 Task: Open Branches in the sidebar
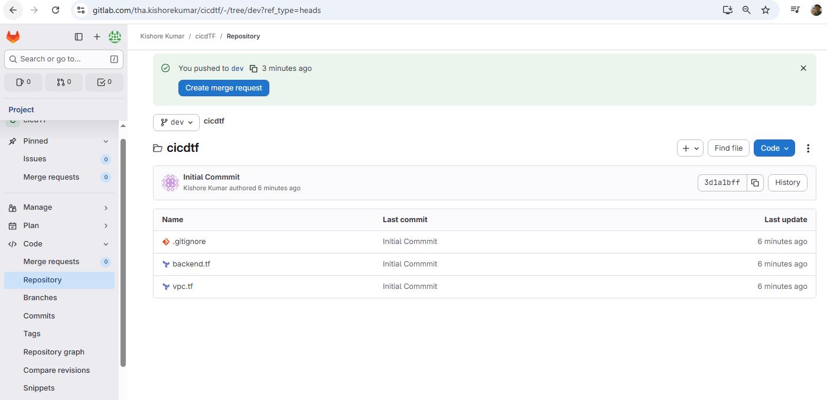[40, 298]
